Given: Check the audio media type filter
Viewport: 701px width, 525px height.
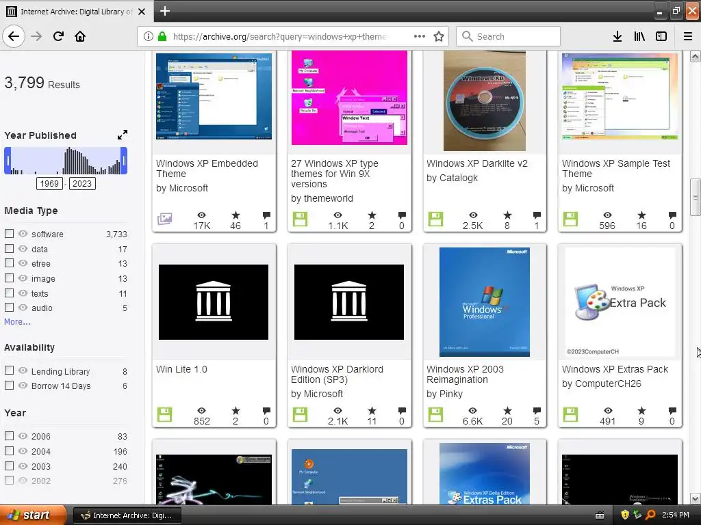Looking at the screenshot, I should click(x=9, y=307).
